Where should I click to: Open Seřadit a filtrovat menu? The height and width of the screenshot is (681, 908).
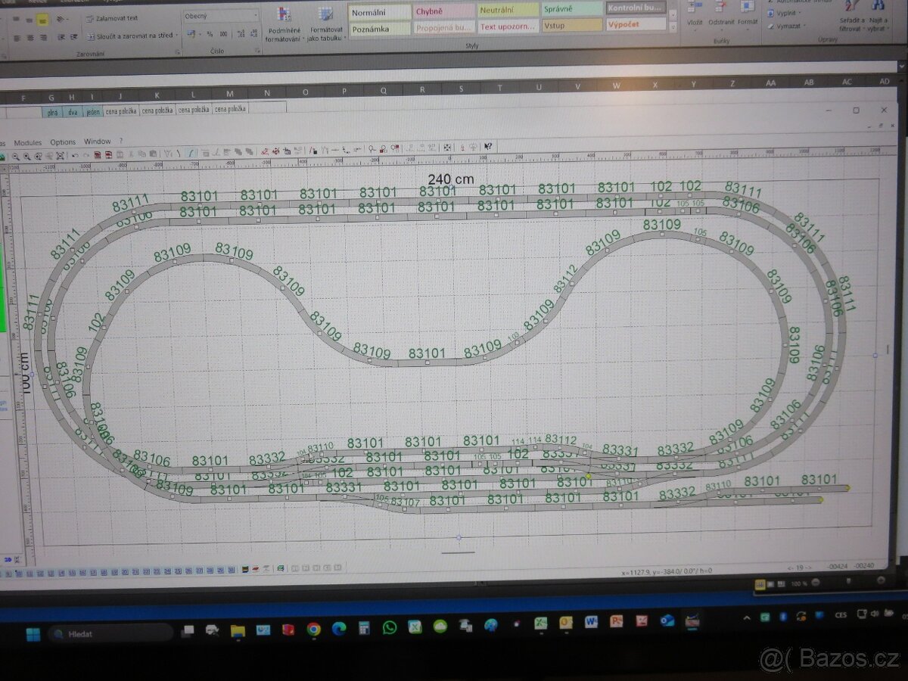tap(851, 17)
